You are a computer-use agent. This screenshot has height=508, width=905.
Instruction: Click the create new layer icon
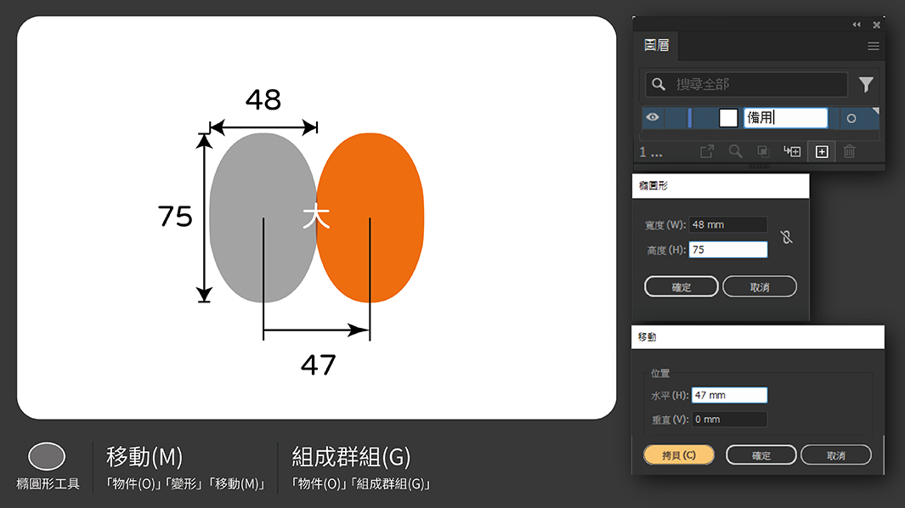[x=822, y=152]
